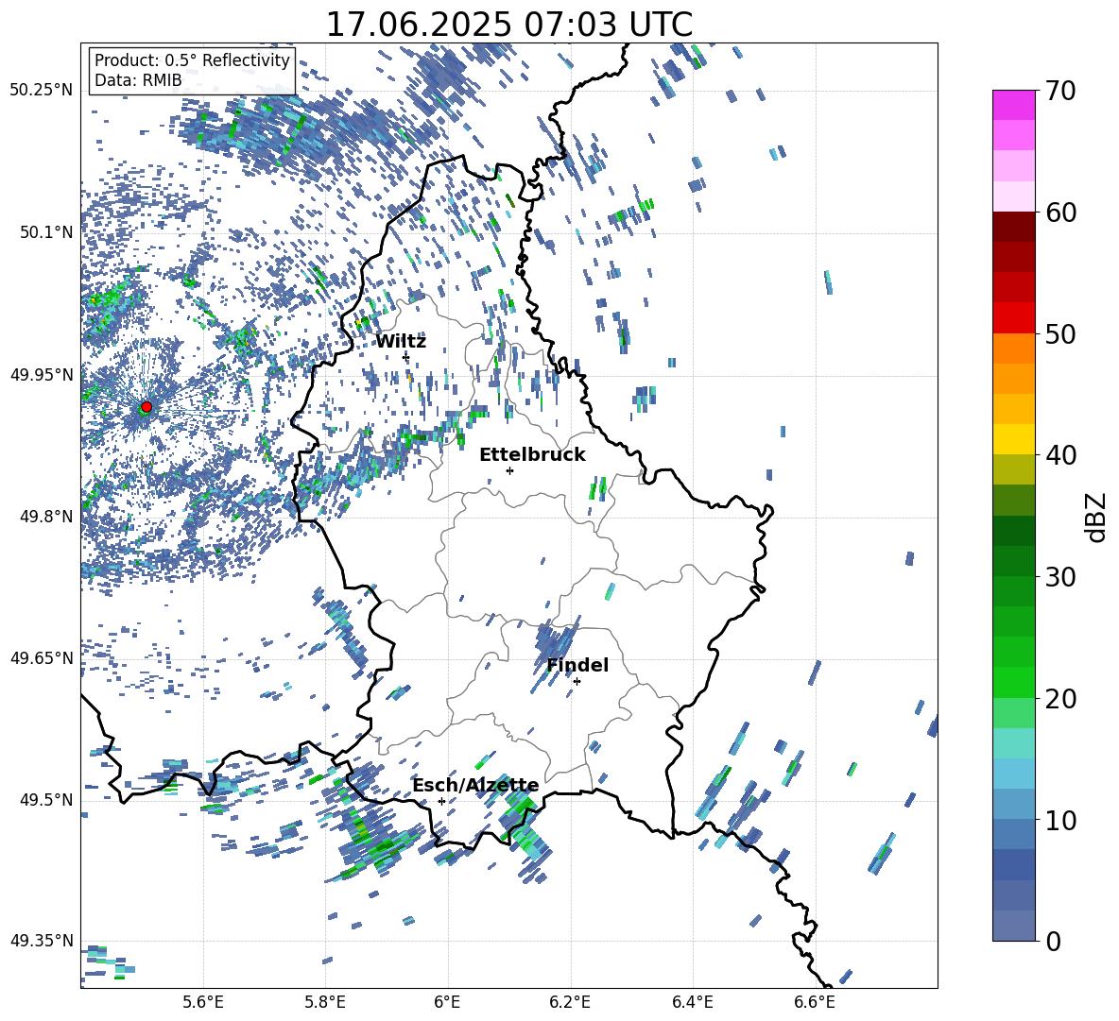Click the 49.35°N latitude label
The height and width of the screenshot is (1021, 1119).
coord(42,941)
